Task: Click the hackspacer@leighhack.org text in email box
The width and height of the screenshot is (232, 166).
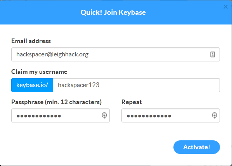Action: (x=52, y=54)
